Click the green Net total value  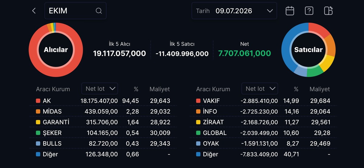[x=244, y=54]
